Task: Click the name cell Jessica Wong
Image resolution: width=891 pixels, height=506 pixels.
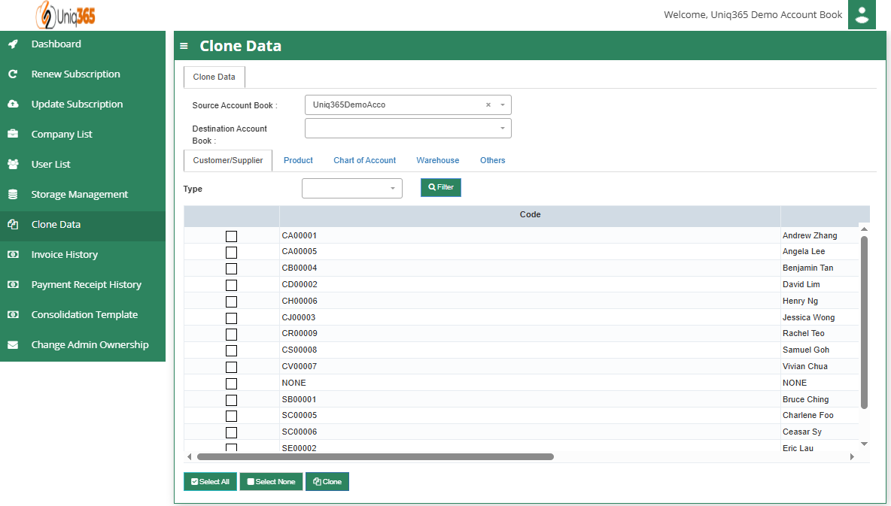Action: tap(809, 317)
